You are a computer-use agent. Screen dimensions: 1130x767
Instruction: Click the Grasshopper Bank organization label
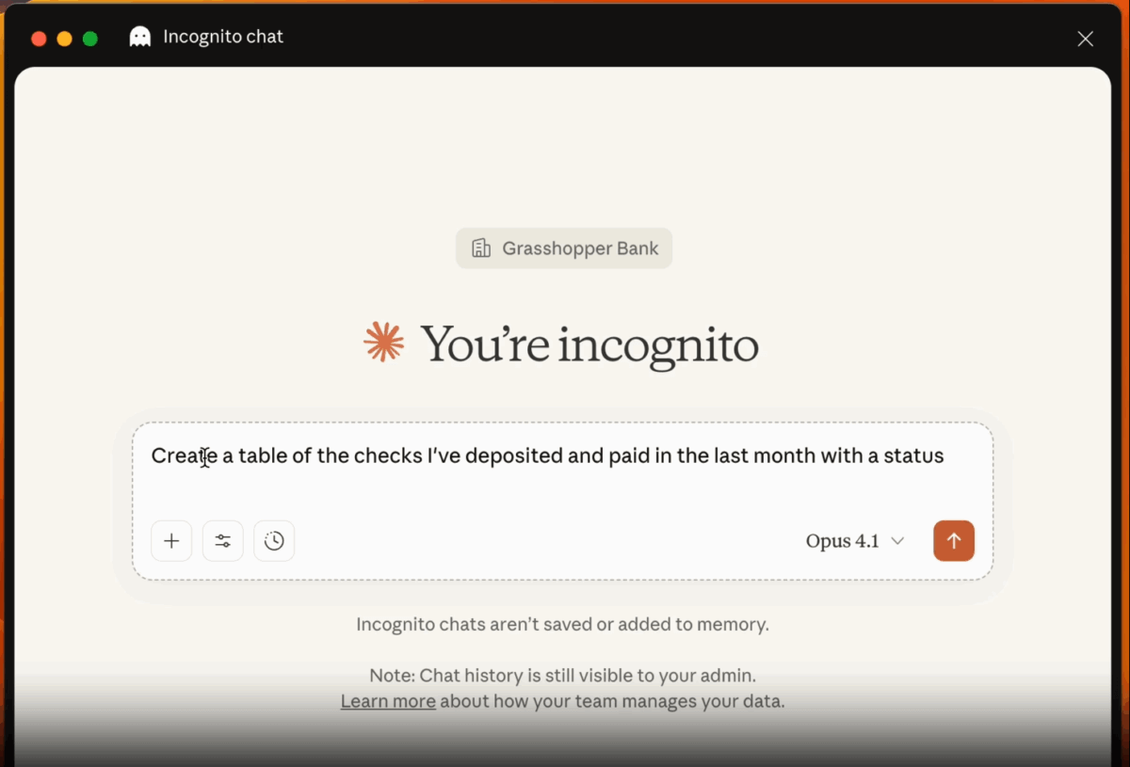pyautogui.click(x=580, y=248)
